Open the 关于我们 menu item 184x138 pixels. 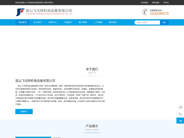point(38,22)
